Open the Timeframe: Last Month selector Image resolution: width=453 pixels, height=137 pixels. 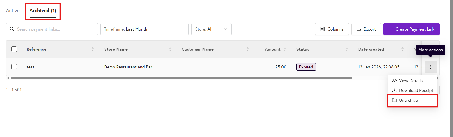coord(144,29)
